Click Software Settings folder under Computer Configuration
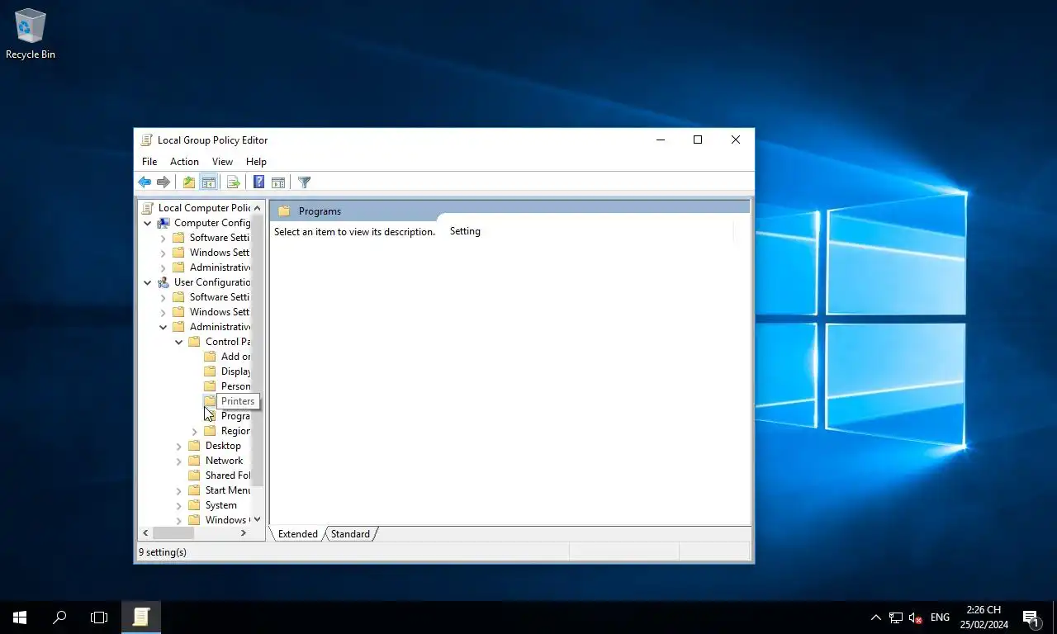 [211, 238]
